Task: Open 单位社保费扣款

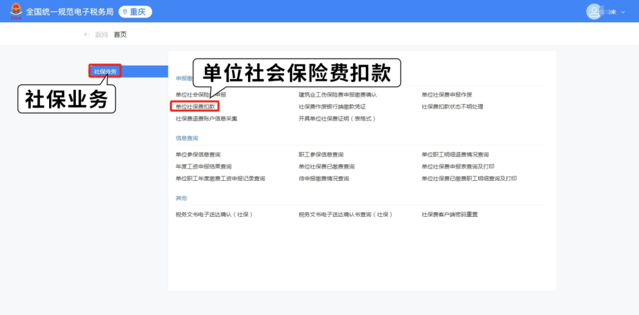Action: pyautogui.click(x=195, y=107)
